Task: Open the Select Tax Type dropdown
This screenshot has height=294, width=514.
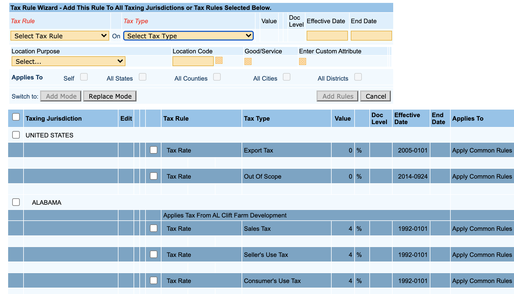Action: point(188,36)
